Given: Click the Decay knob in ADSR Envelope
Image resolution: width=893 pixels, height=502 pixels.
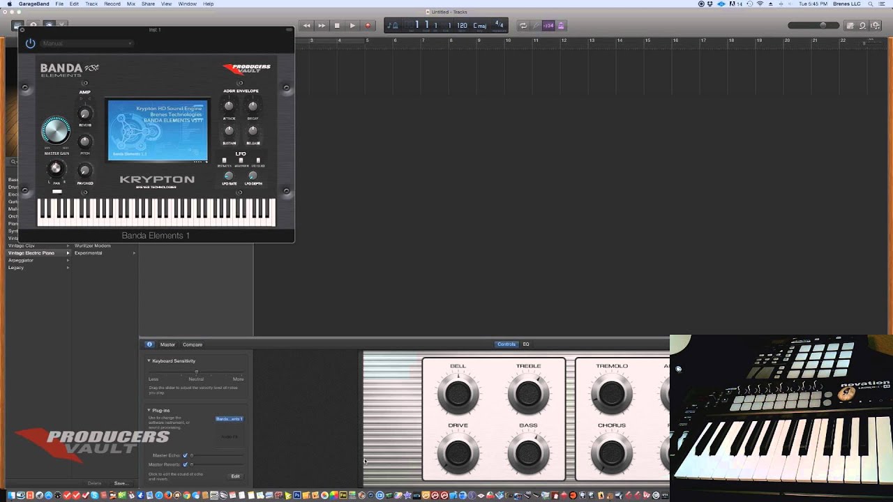Looking at the screenshot, I should (253, 107).
